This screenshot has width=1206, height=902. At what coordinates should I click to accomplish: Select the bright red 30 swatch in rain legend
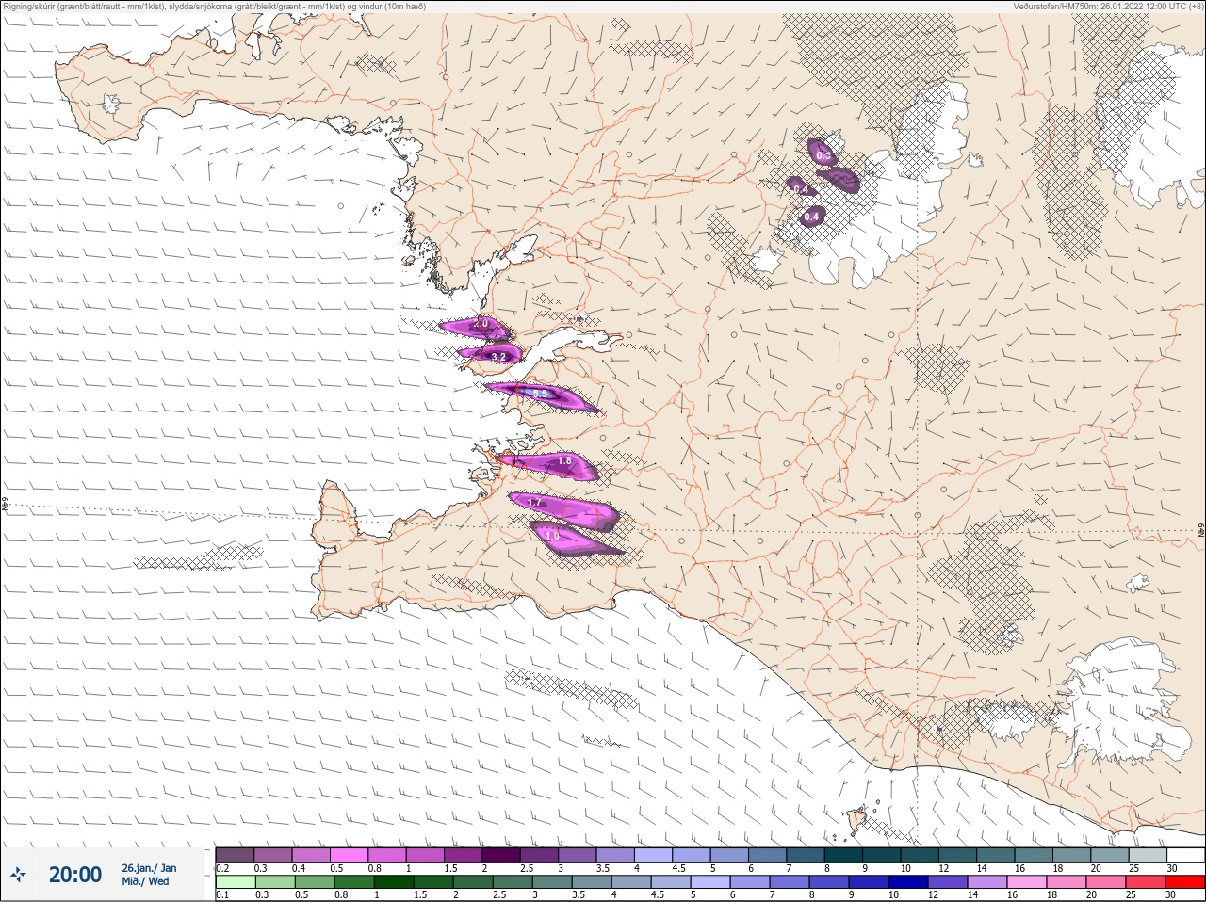point(1184,882)
